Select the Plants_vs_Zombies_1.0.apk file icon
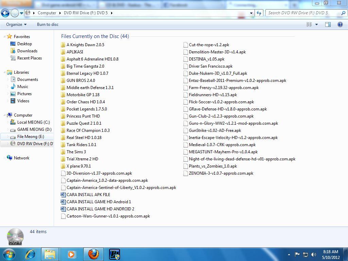Image resolution: width=348 pixels, height=261 pixels. 186,166
